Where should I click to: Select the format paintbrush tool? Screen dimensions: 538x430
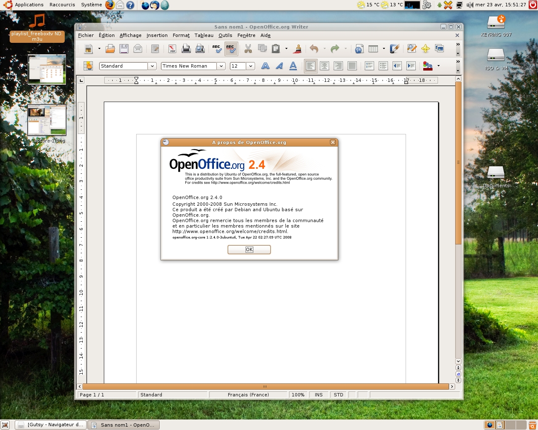[x=298, y=49]
